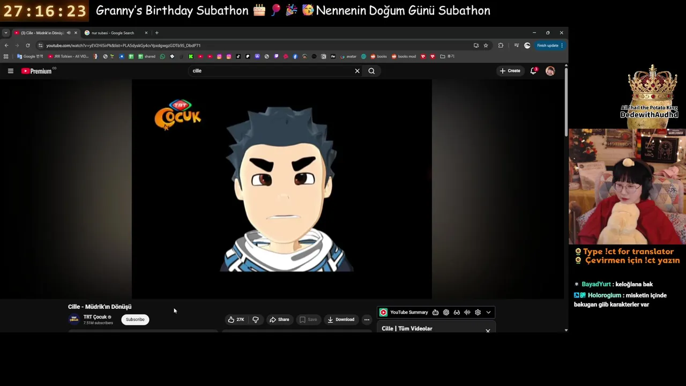The height and width of the screenshot is (386, 686).
Task: Open Chrome media control icon in toolbar
Action: pyautogui.click(x=517, y=46)
